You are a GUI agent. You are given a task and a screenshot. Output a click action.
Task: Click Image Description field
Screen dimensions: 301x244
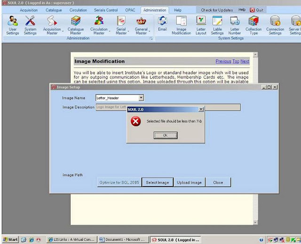[x=168, y=107]
